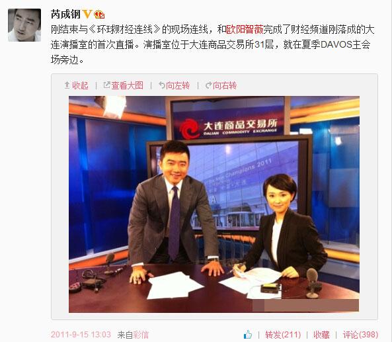
Task: Click the collapse arrow icon before 收起
Action: coord(67,85)
